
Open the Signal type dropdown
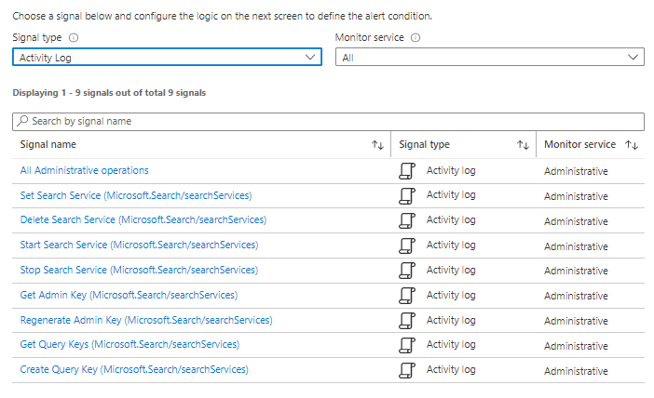(168, 58)
